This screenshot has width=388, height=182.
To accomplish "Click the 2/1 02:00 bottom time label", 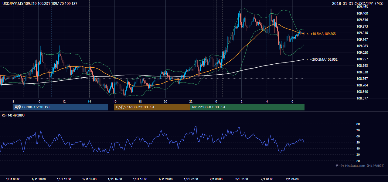I will [241, 179].
